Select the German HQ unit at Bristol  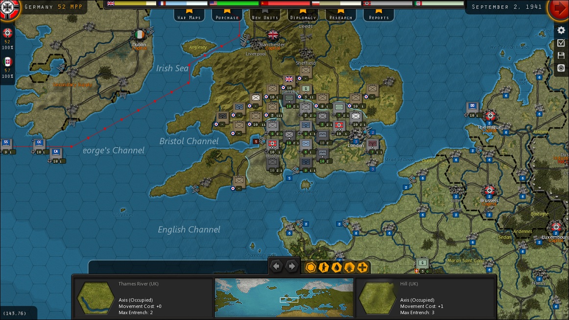tap(273, 145)
